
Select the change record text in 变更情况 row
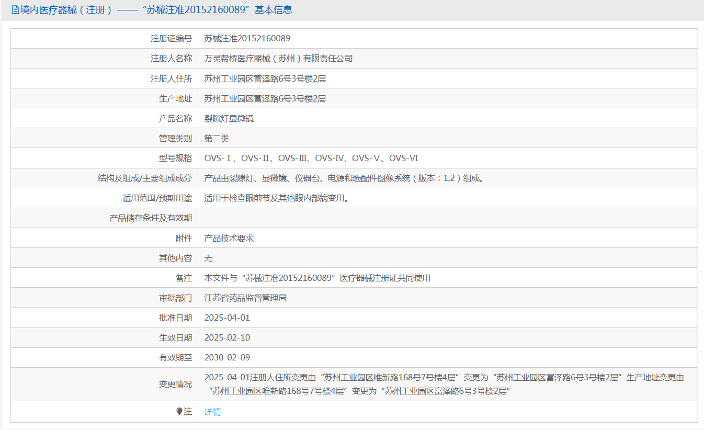tap(445, 384)
